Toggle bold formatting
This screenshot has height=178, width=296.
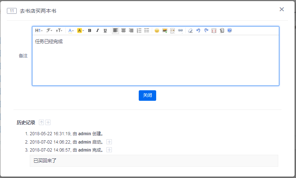pyautogui.click(x=90, y=30)
